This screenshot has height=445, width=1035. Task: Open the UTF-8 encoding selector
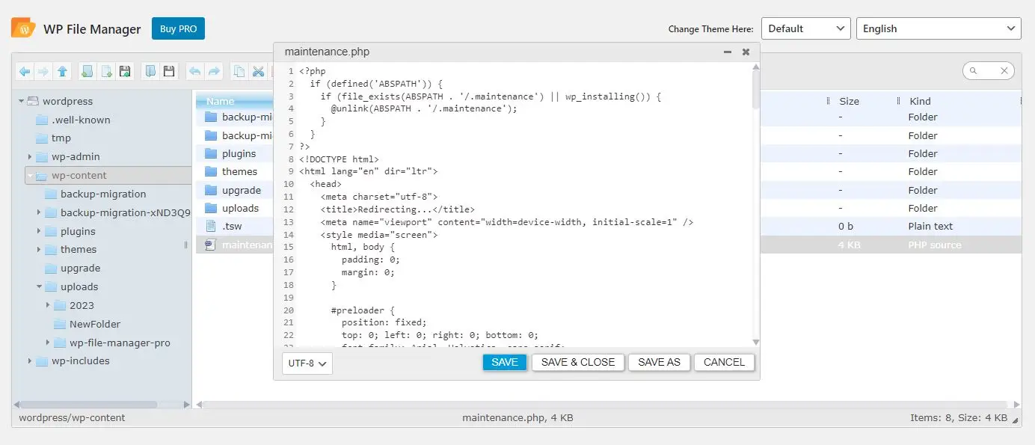(x=307, y=363)
